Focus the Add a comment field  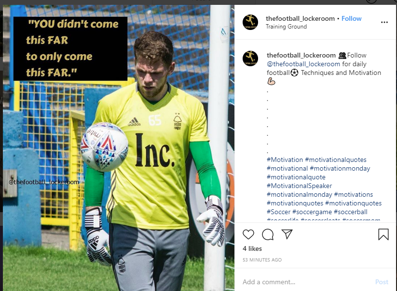(x=306, y=282)
